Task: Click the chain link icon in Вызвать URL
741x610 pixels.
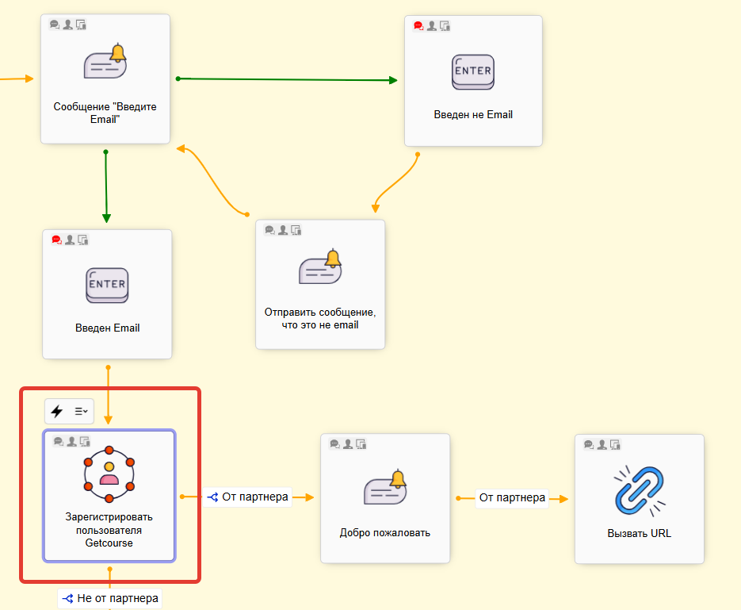Action: 639,489
